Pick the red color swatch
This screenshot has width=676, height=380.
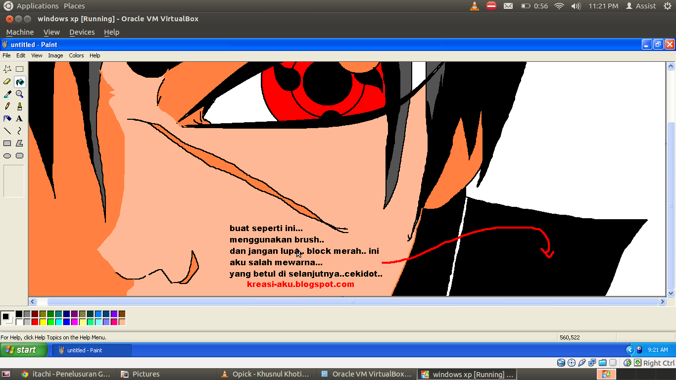click(x=35, y=322)
